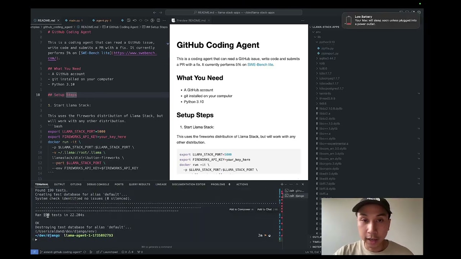Click README.md in breadcrumb path
Image resolution: width=461 pixels, height=259 pixels.
89,27
